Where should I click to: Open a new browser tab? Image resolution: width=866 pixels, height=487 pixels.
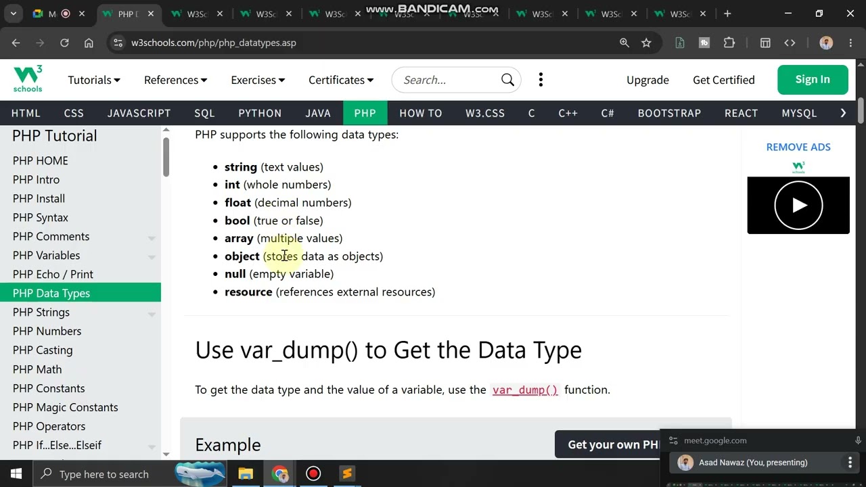(x=727, y=14)
